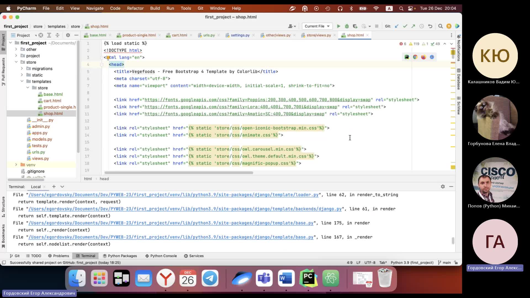530x298 pixels.
Task: Expand the migrations folder
Action: pos(22,68)
